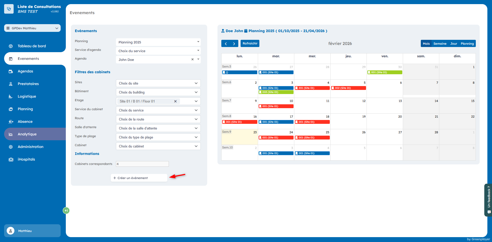Click the Agendas sidebar icon
This screenshot has width=492, height=242.
point(11,71)
